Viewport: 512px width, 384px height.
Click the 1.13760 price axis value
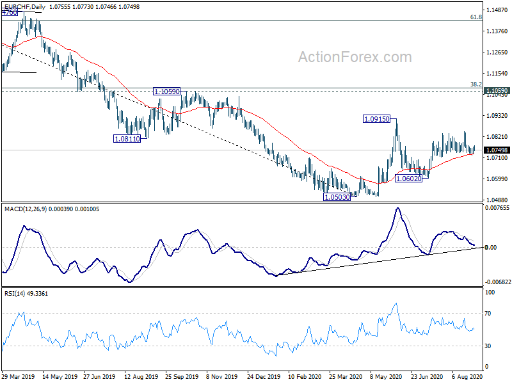tap(497, 31)
